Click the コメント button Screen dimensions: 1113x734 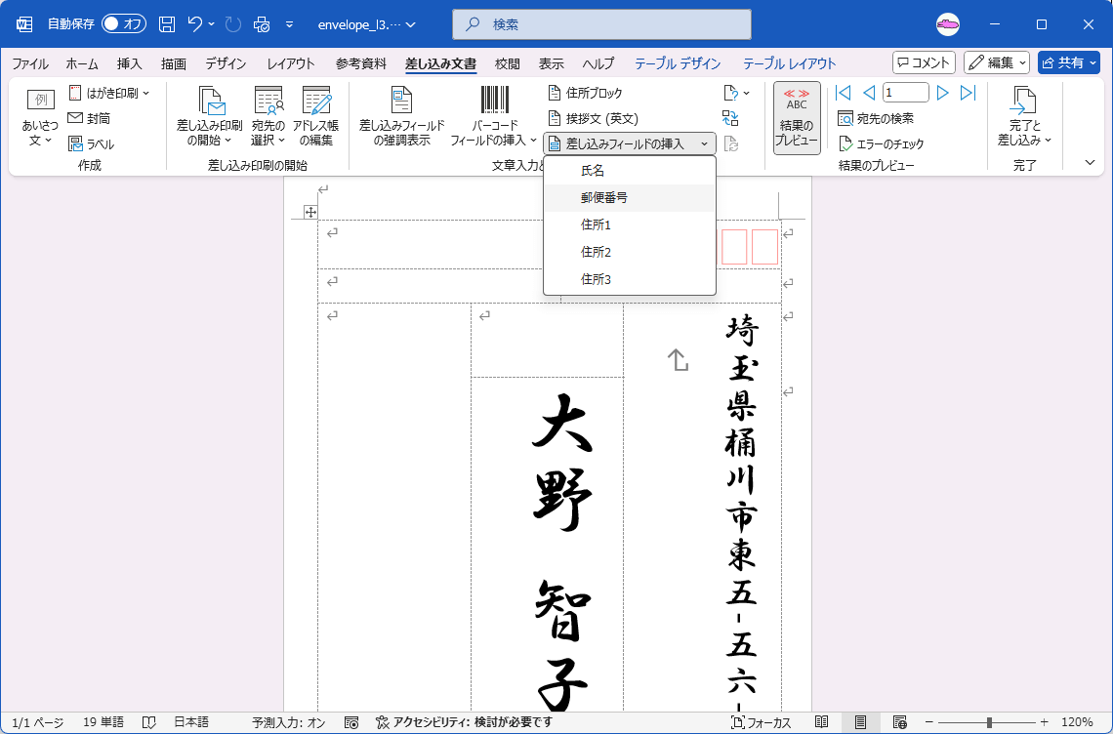[924, 62]
